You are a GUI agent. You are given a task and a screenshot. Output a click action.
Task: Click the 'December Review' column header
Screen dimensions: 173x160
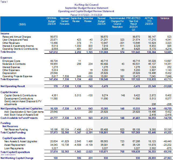click(x=88, y=20)
